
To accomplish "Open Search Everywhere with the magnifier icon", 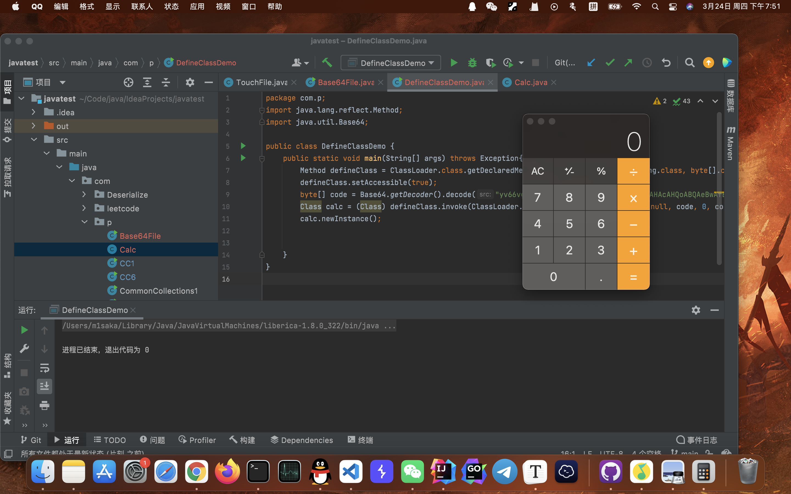I will tap(690, 62).
